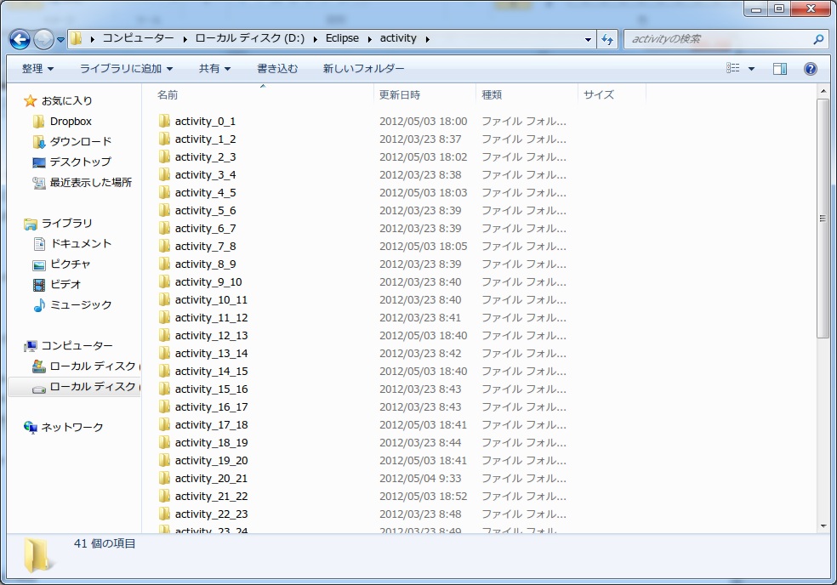Select ネットワーク in navigation pane
The image size is (837, 585).
coord(71,427)
